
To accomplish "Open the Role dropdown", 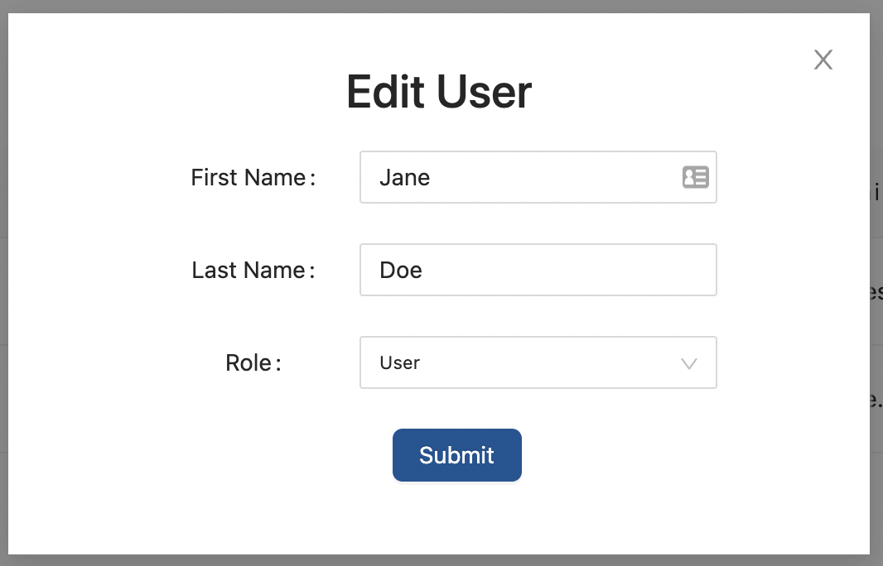I will pos(538,362).
